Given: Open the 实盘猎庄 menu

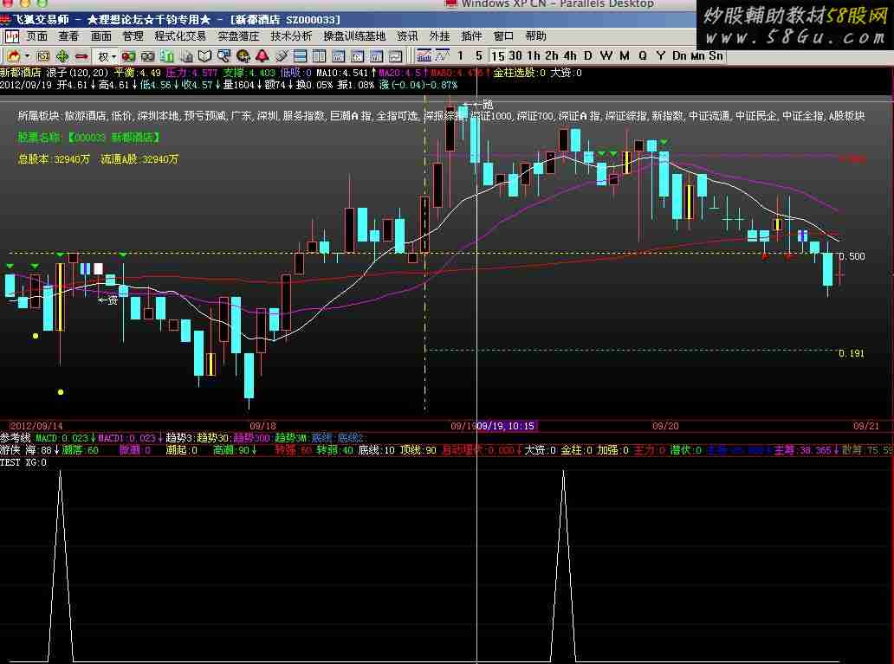Looking at the screenshot, I should click(x=238, y=36).
